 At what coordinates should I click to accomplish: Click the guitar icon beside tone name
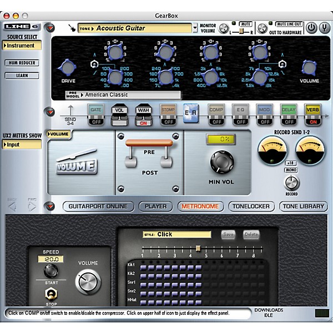click(x=70, y=28)
